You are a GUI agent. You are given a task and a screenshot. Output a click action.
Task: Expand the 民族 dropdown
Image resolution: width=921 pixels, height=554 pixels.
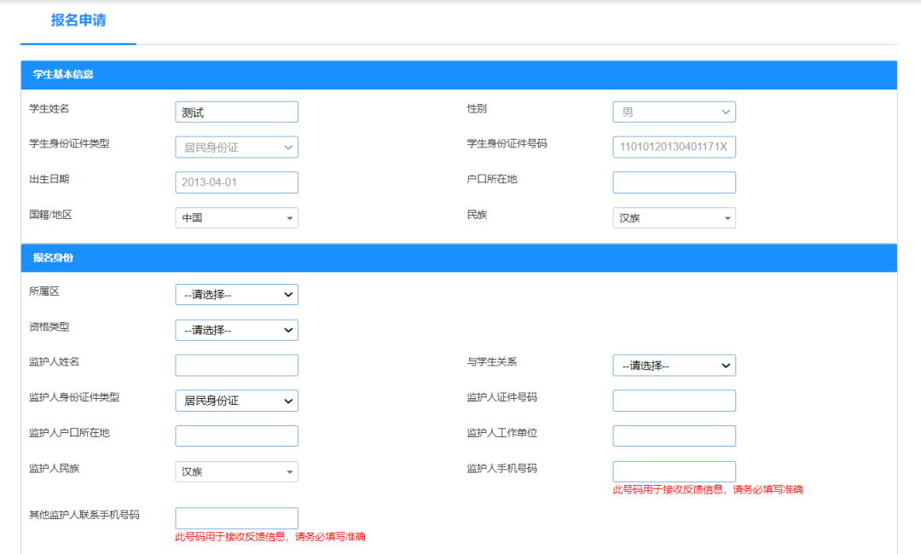click(674, 217)
